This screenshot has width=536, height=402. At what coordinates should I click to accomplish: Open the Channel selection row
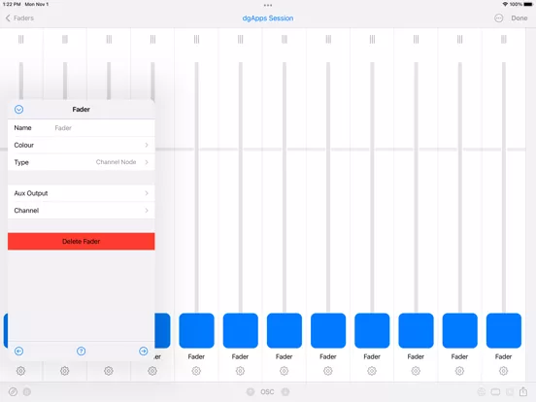click(82, 211)
